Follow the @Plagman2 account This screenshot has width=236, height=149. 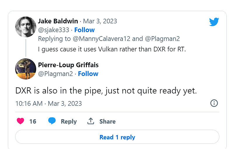point(88,74)
